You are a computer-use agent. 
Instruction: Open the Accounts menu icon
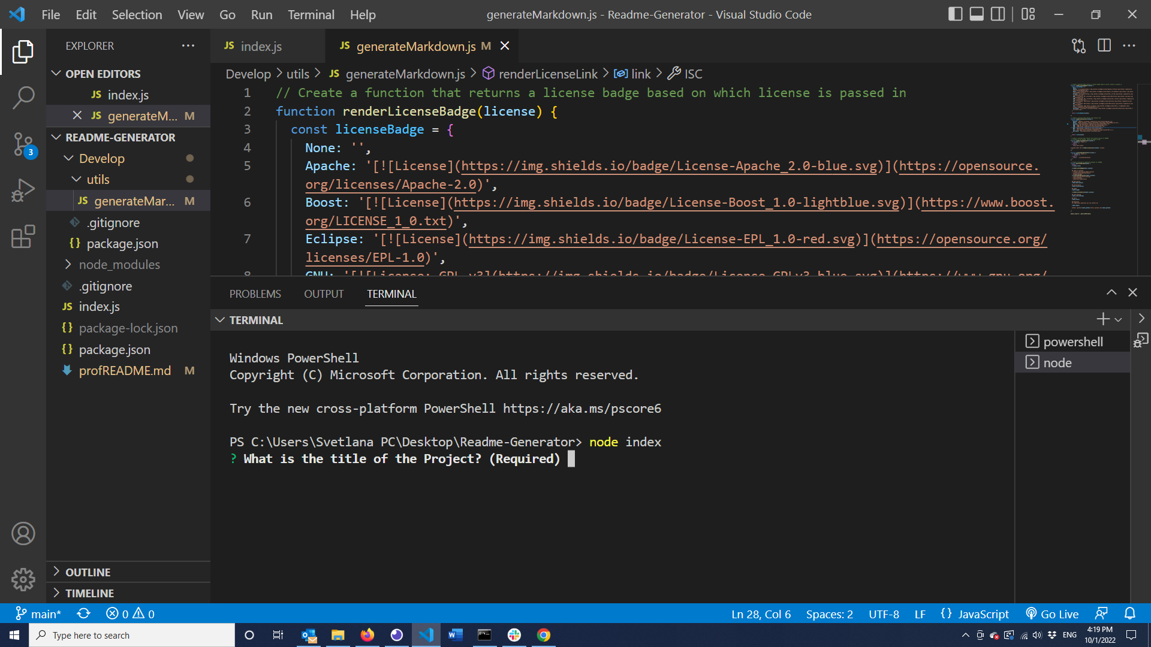click(23, 533)
